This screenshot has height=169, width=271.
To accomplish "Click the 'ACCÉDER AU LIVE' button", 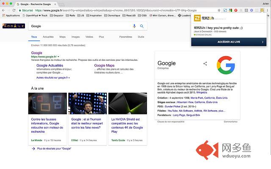I will pos(229,42).
